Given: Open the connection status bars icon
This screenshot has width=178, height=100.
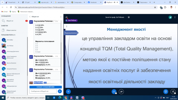Looking at the screenshot, I should 170,17.
